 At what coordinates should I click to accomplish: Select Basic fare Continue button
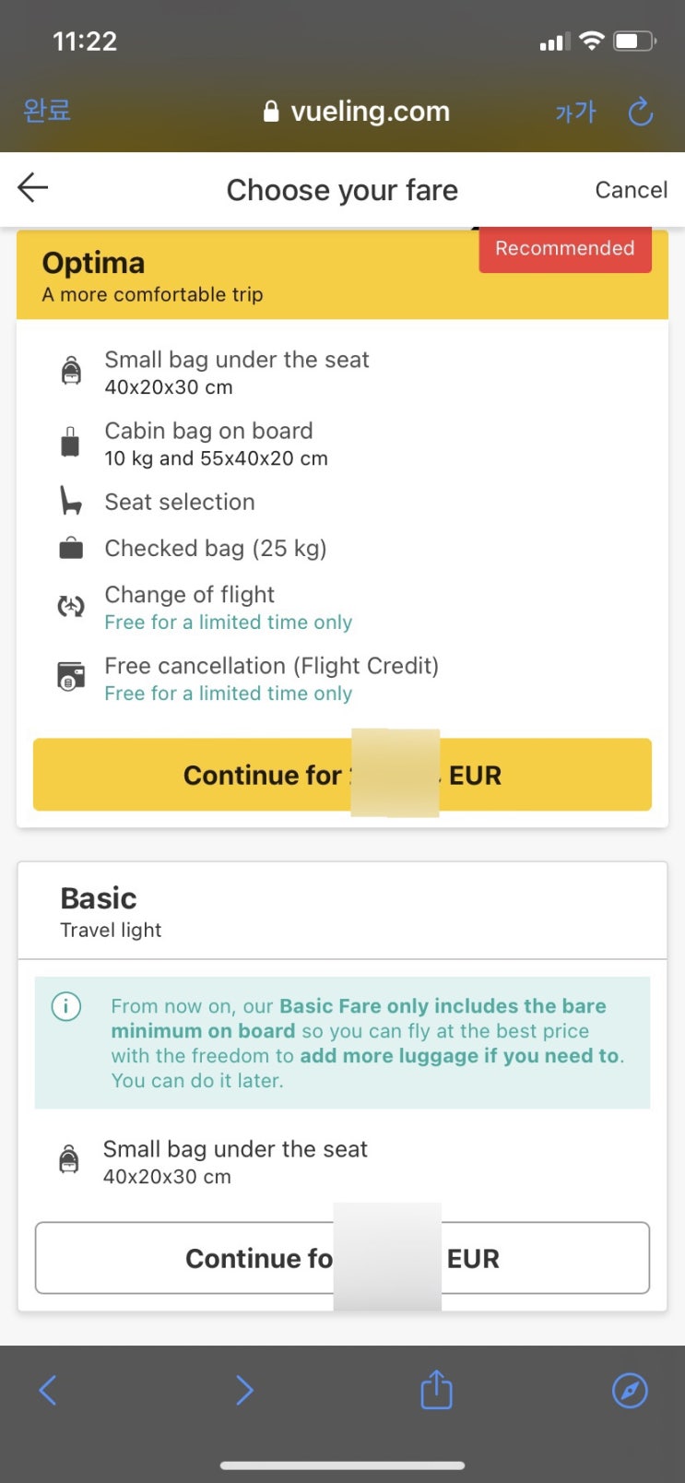coord(342,1258)
